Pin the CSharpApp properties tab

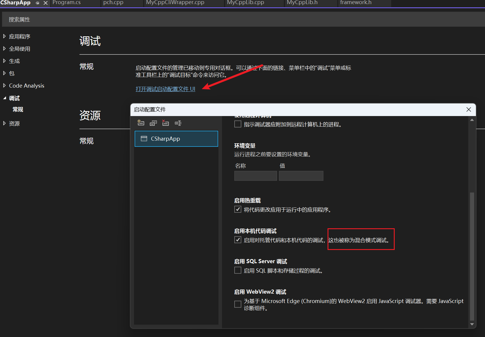[37, 3]
